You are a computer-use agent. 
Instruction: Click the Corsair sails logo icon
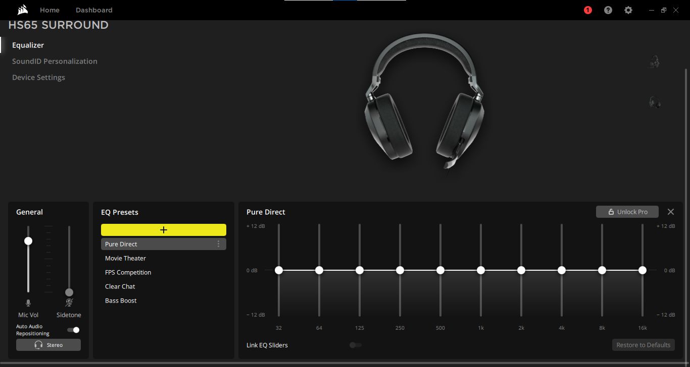(22, 10)
